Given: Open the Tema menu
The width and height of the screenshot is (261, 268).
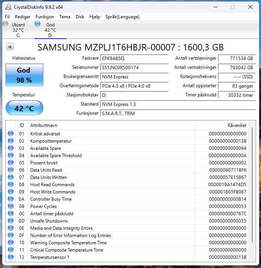Looking at the screenshot, I should click(x=65, y=17).
